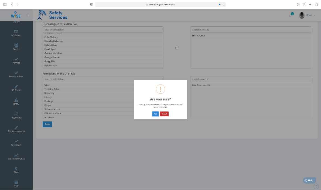Select user Gregg Ellis
321x190 pixels.
point(103,62)
